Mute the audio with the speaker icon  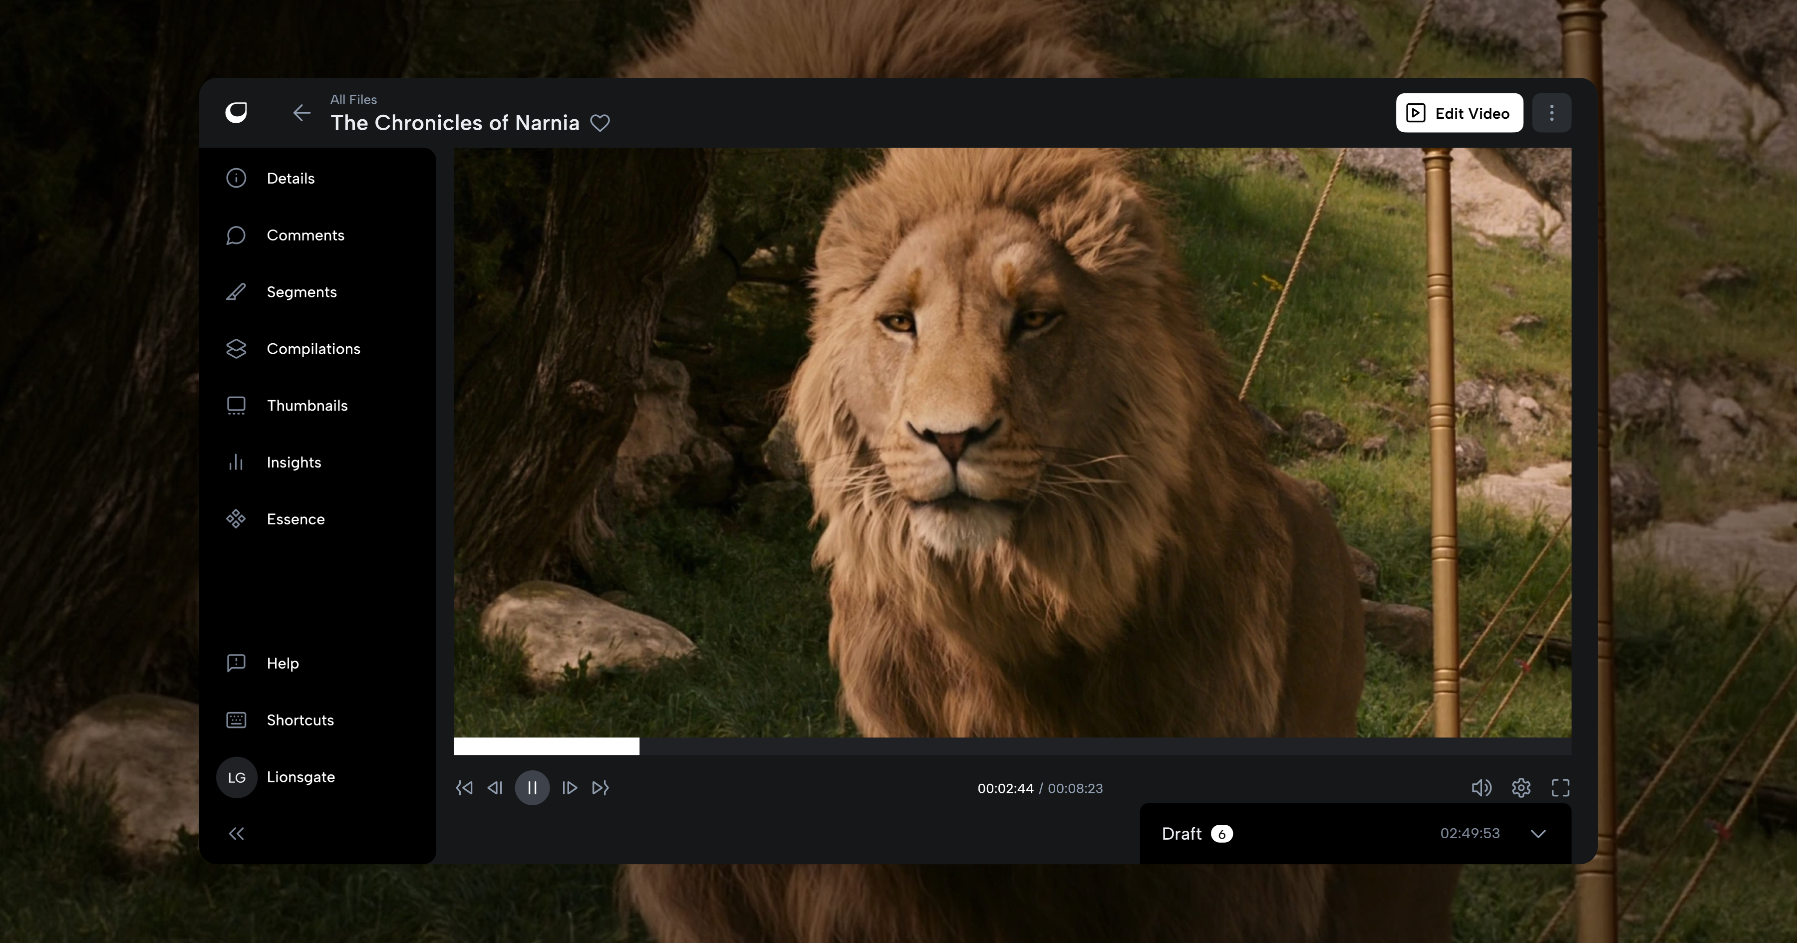pyautogui.click(x=1481, y=787)
